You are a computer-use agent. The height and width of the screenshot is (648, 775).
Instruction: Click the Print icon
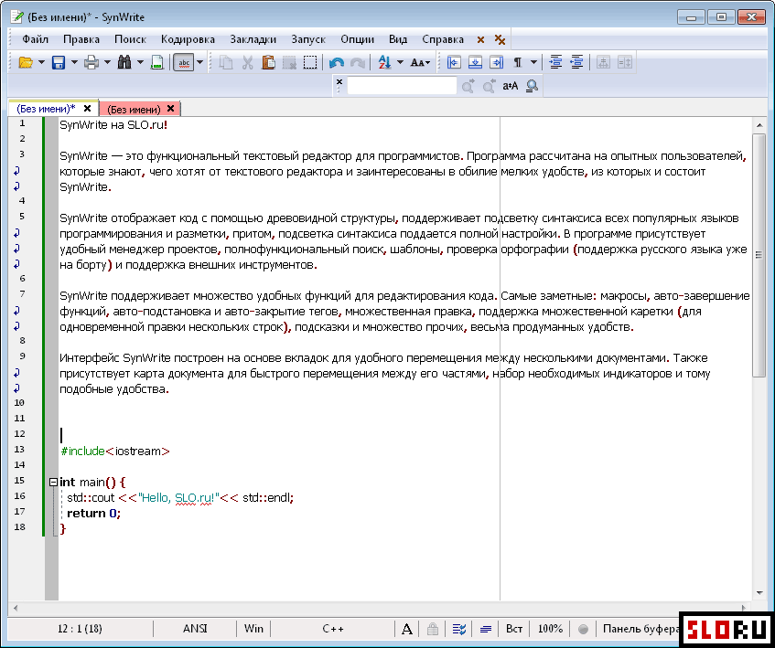pyautogui.click(x=91, y=63)
